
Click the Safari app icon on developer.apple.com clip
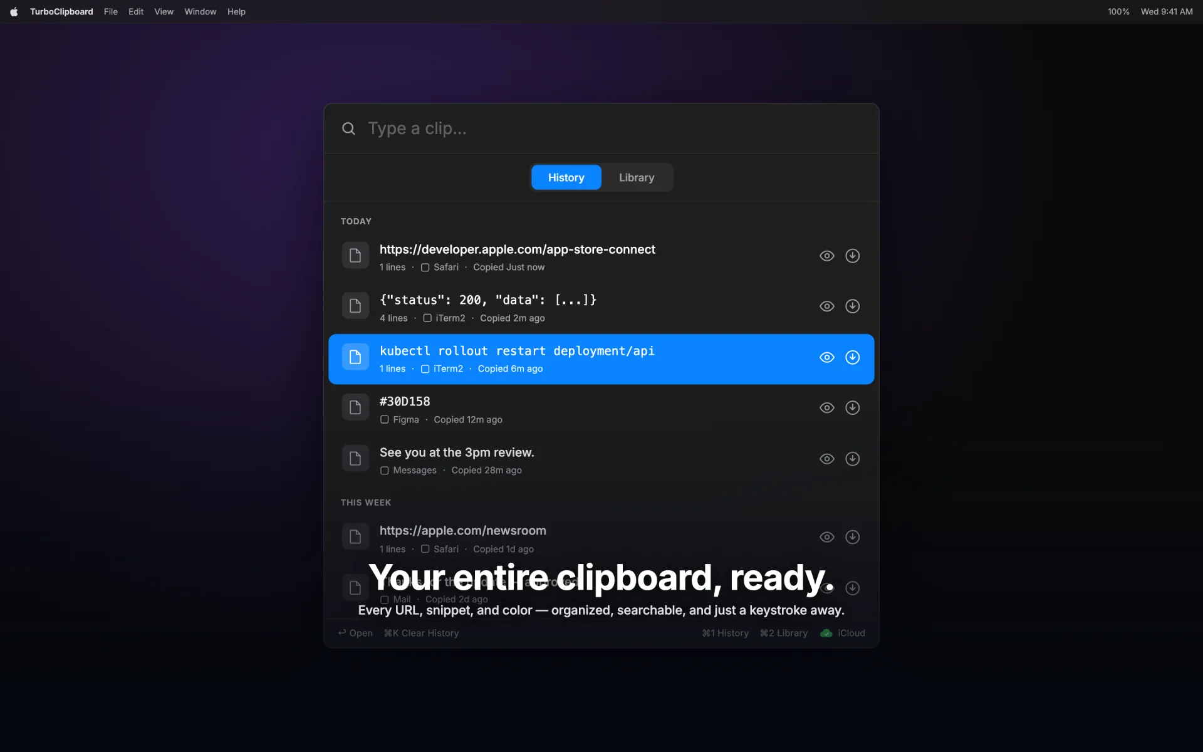point(425,268)
